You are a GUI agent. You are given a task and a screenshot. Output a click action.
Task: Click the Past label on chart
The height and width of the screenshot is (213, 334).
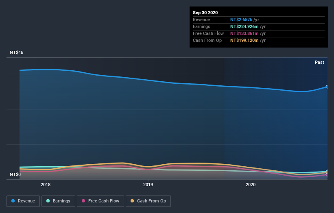(319, 62)
